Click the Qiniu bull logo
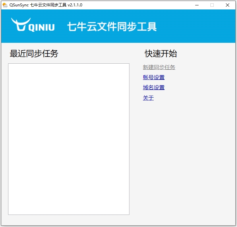The height and width of the screenshot is (227, 237). tap(33, 25)
